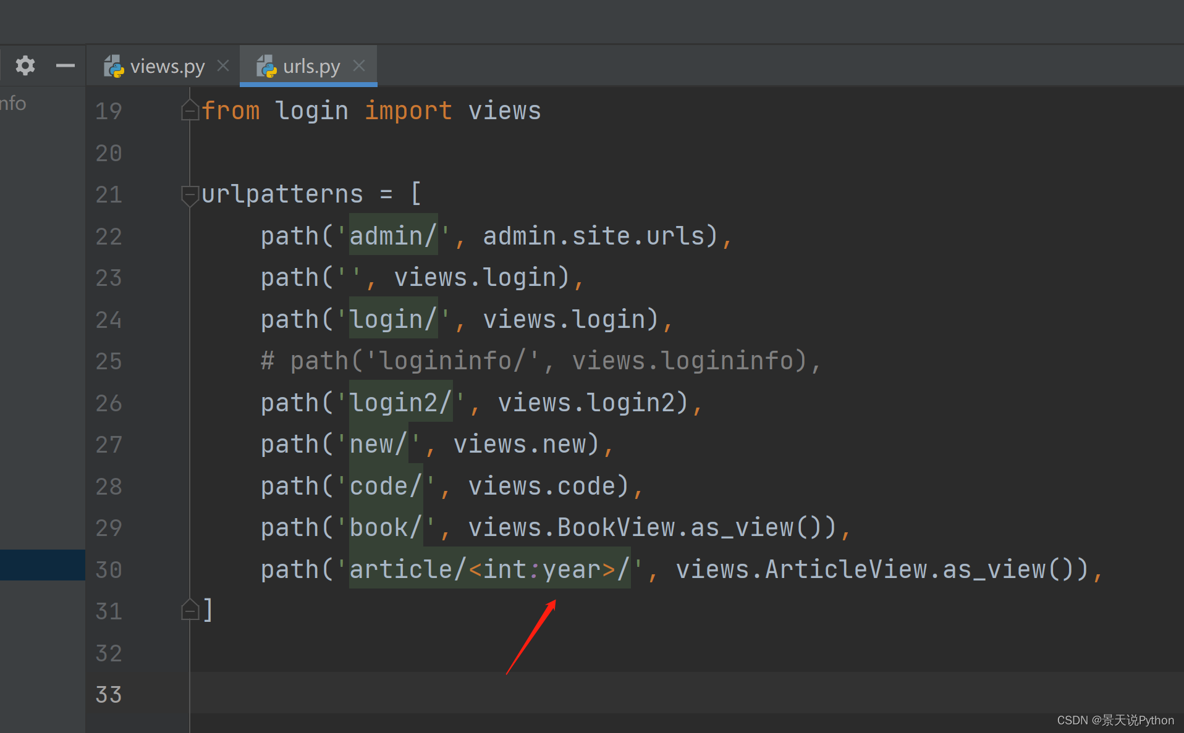1184x733 pixels.
Task: Place cursor in 'admin/' string
Action: (x=393, y=235)
